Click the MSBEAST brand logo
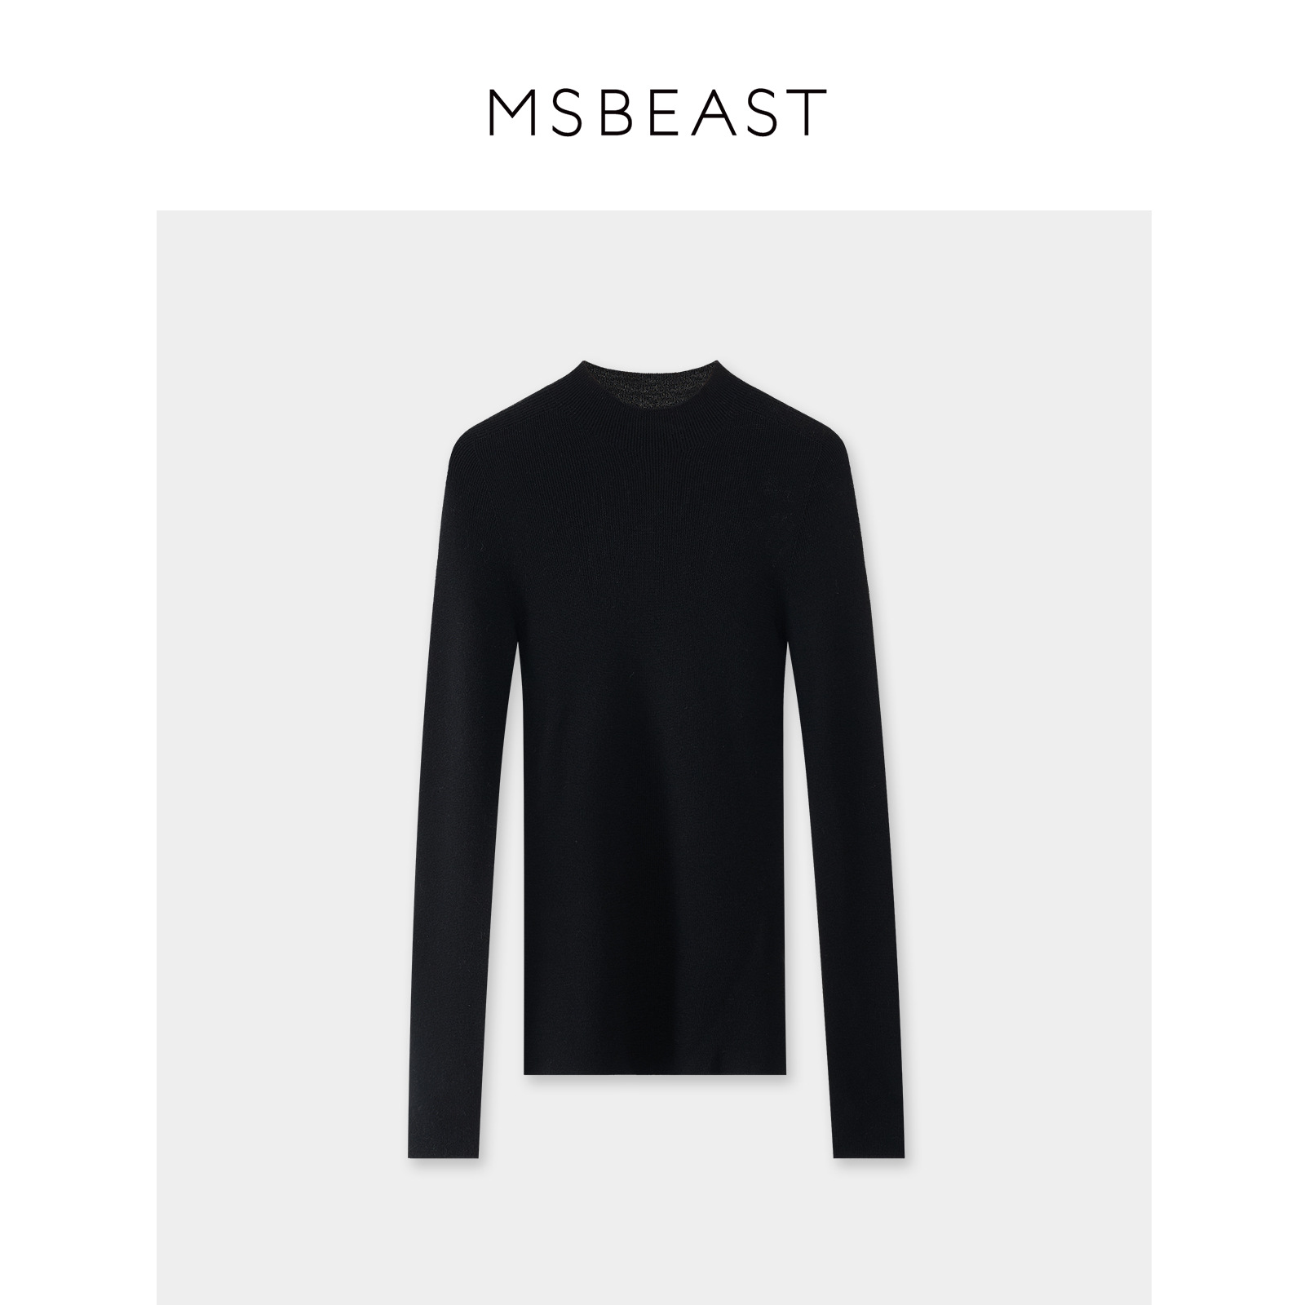 [x=658, y=113]
